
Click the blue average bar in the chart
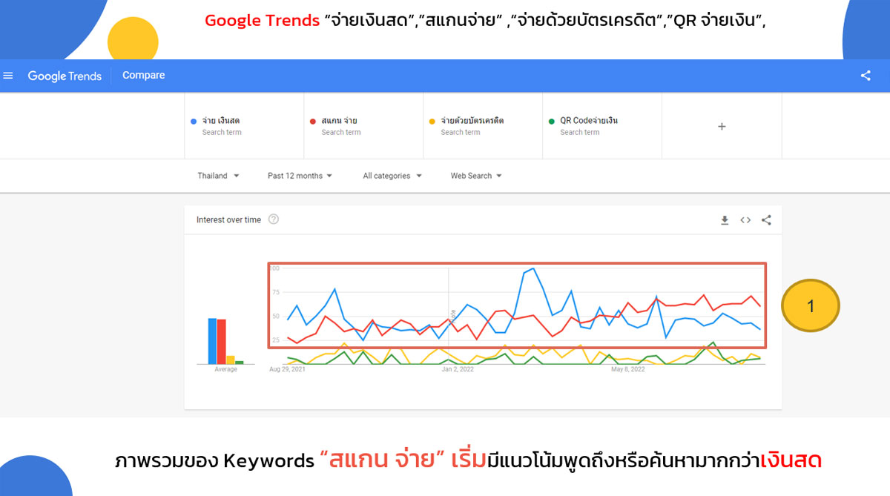coord(212,341)
